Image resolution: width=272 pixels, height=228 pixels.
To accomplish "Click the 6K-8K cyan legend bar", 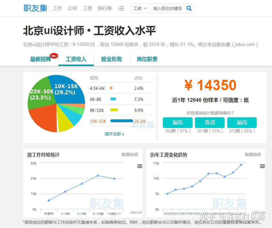I will [113, 99].
